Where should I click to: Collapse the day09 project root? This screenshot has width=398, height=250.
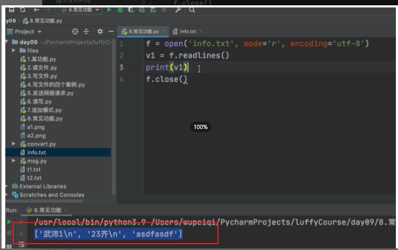coord(7,42)
